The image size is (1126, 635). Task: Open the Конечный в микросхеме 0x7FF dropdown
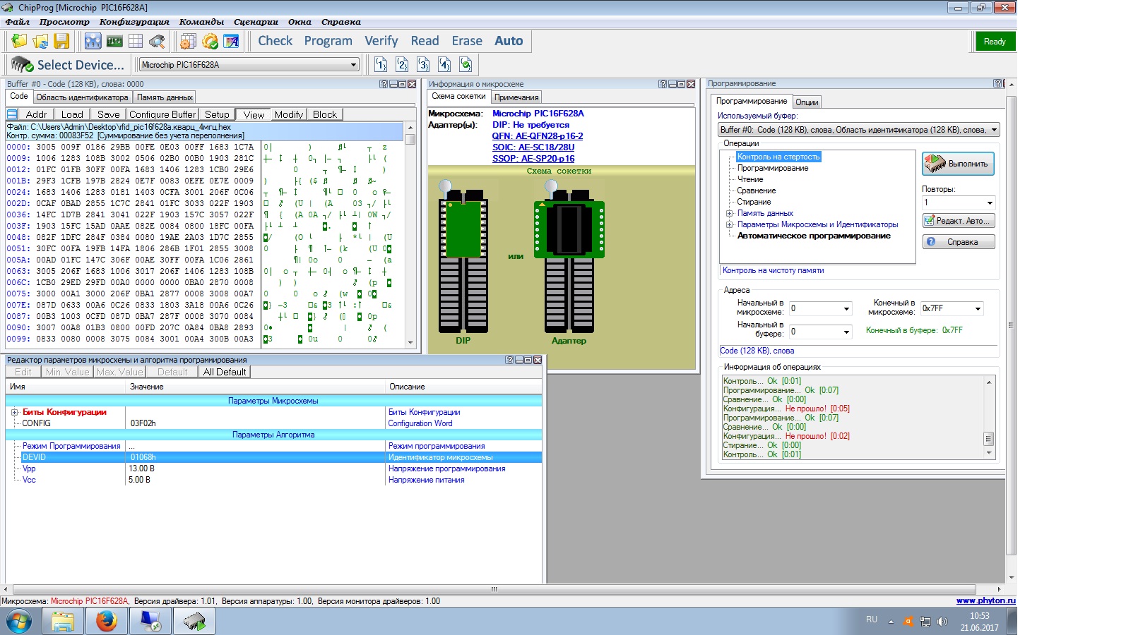pos(978,308)
